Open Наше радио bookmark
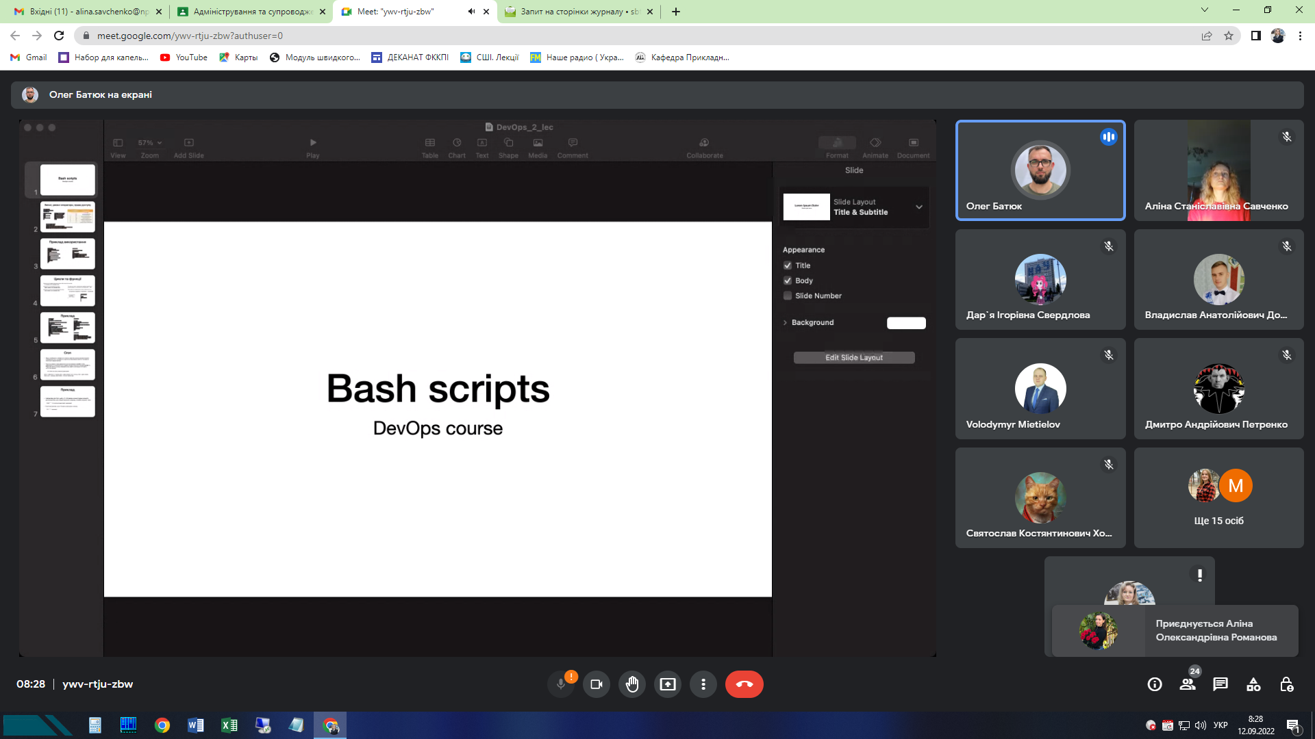This screenshot has width=1315, height=739. (x=577, y=57)
